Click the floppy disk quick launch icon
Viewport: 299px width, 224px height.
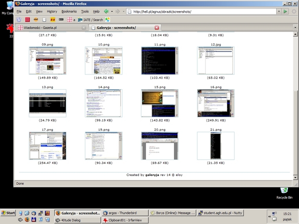pos(34,220)
